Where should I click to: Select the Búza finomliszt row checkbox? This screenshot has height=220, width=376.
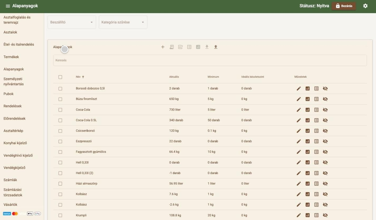[60, 99]
